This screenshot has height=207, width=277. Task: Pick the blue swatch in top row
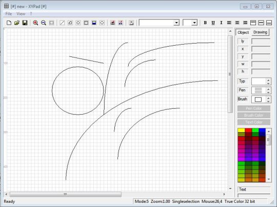[262, 131]
